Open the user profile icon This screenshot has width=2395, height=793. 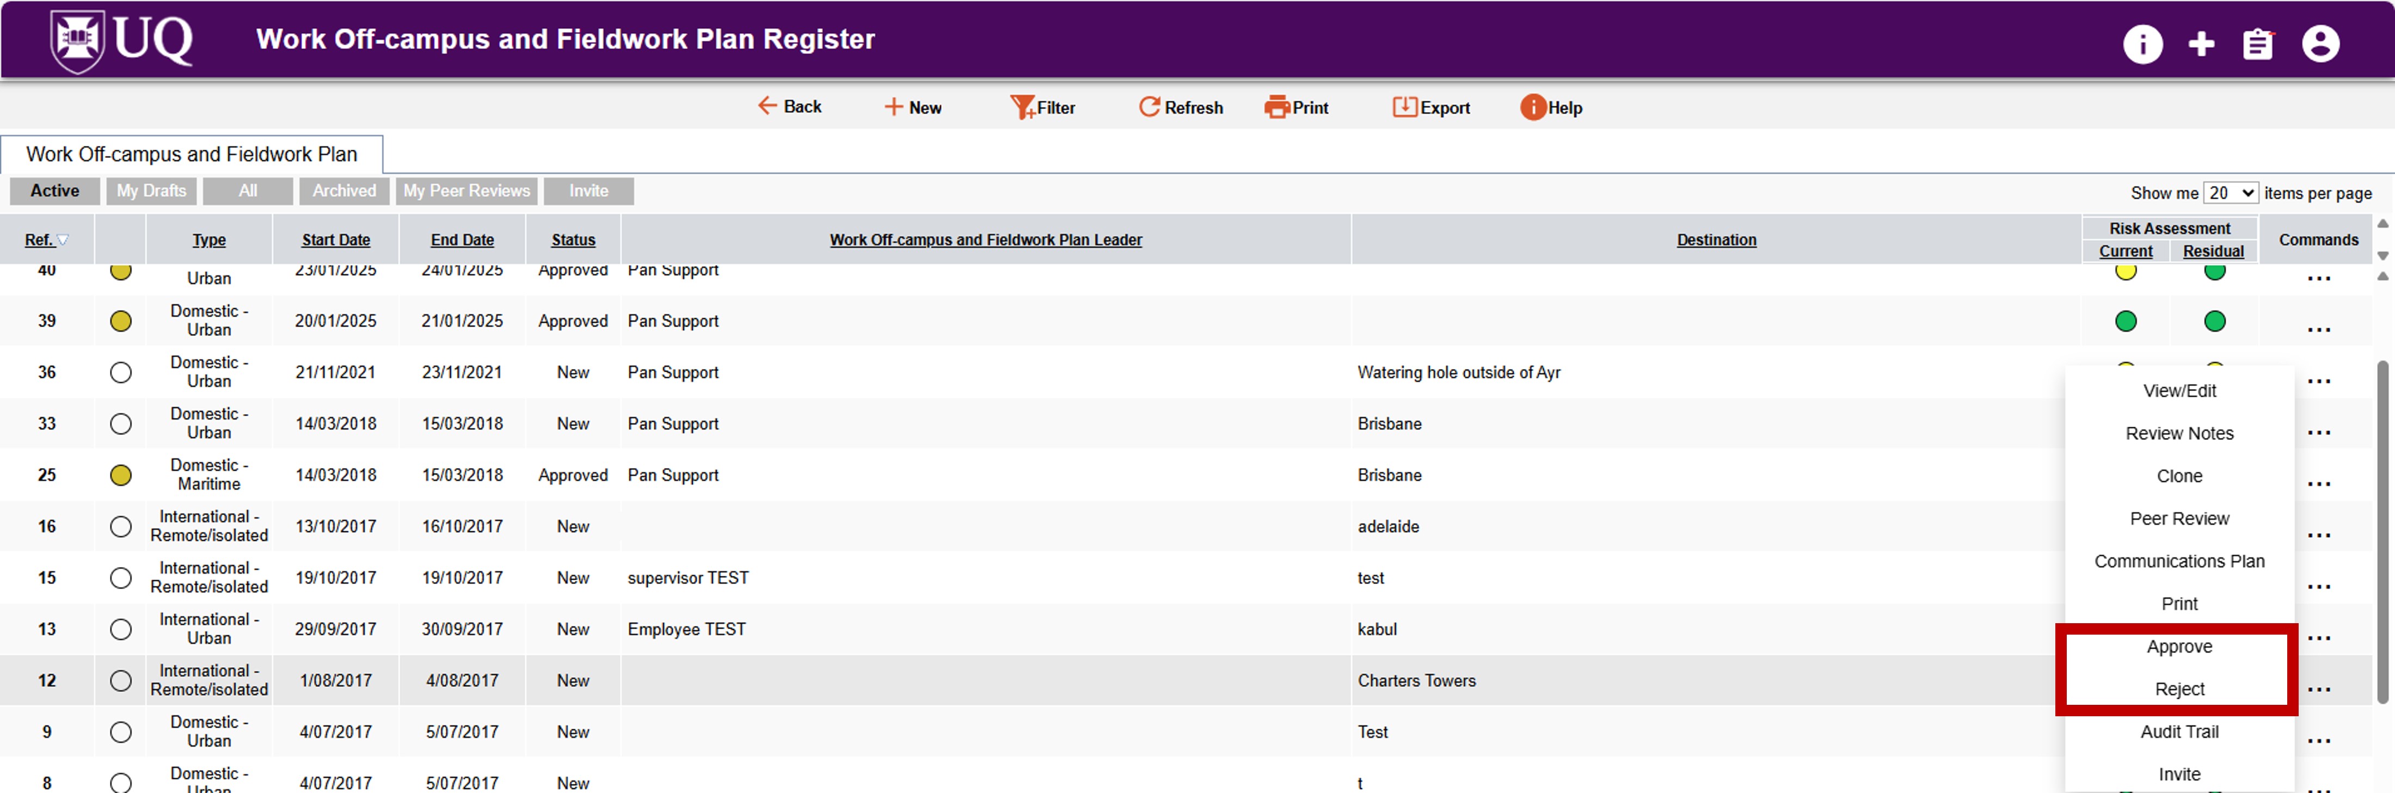coord(2320,43)
